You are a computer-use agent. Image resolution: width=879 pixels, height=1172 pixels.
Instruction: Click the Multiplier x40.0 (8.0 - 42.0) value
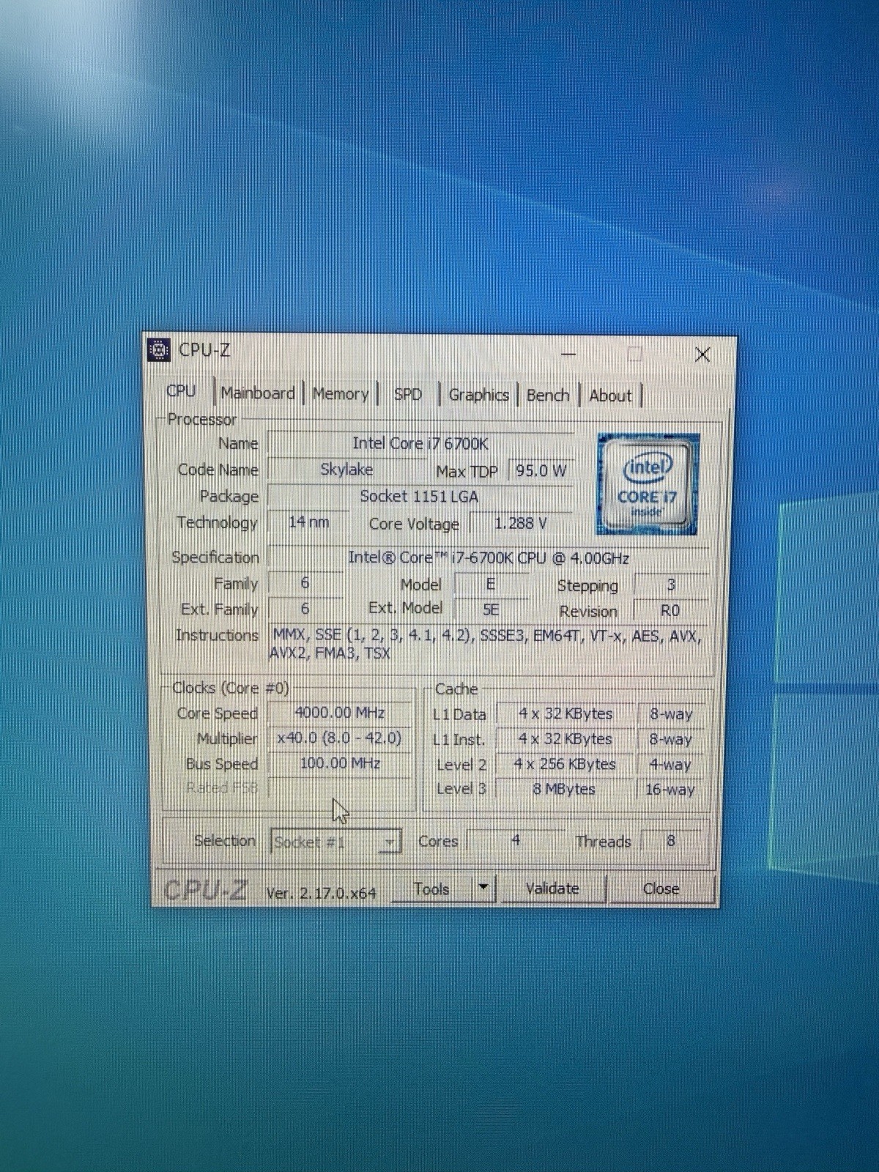341,738
